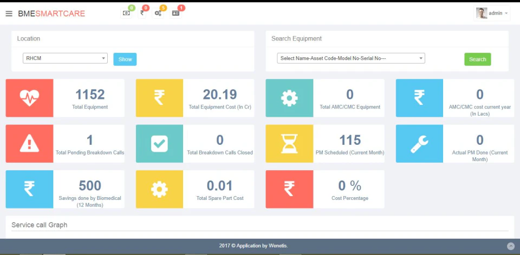
Task: Click the admin avatar picture
Action: pyautogui.click(x=482, y=13)
